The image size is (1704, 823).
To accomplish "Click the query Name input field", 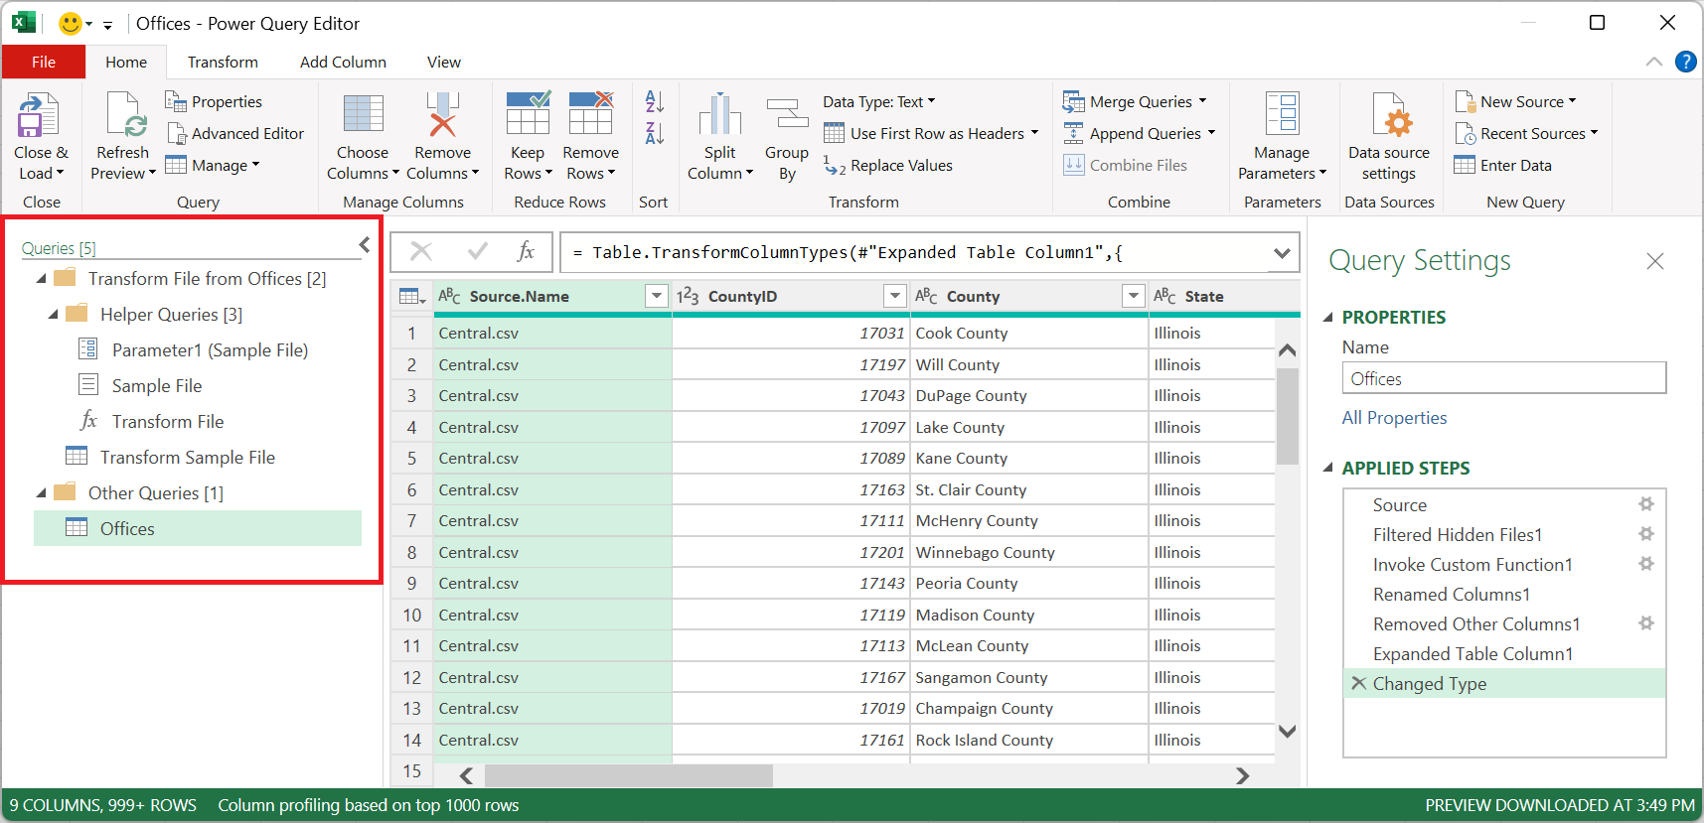I will point(1503,378).
